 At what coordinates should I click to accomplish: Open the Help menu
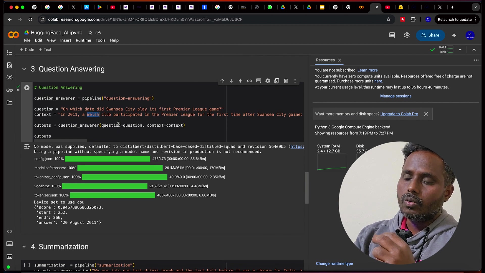114,40
